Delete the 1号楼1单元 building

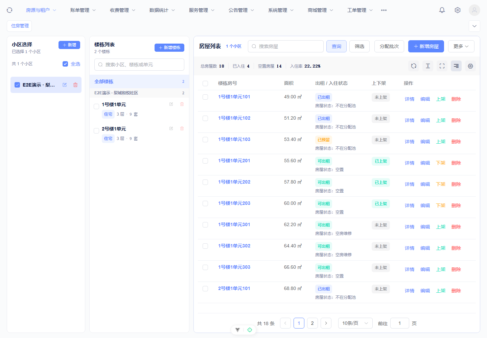click(x=182, y=104)
